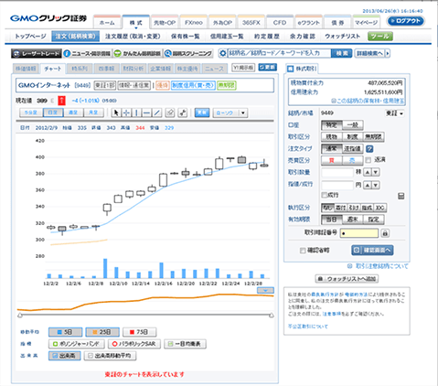Select the crosshair chart tool
Viewport: 438px width, 386px height.
[126, 113]
